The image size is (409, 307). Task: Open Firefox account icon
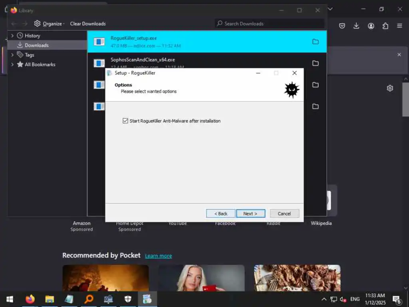(371, 26)
